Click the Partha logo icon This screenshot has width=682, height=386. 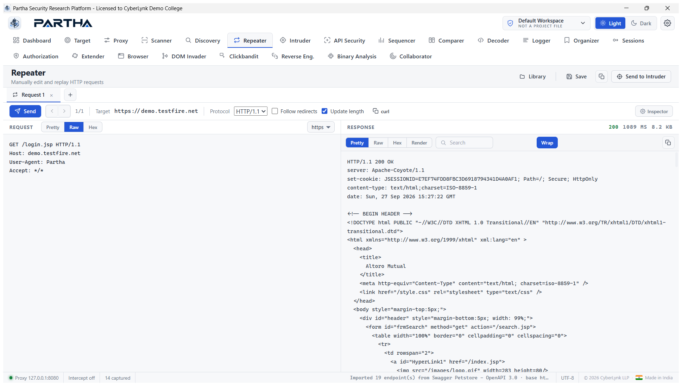[x=15, y=23]
